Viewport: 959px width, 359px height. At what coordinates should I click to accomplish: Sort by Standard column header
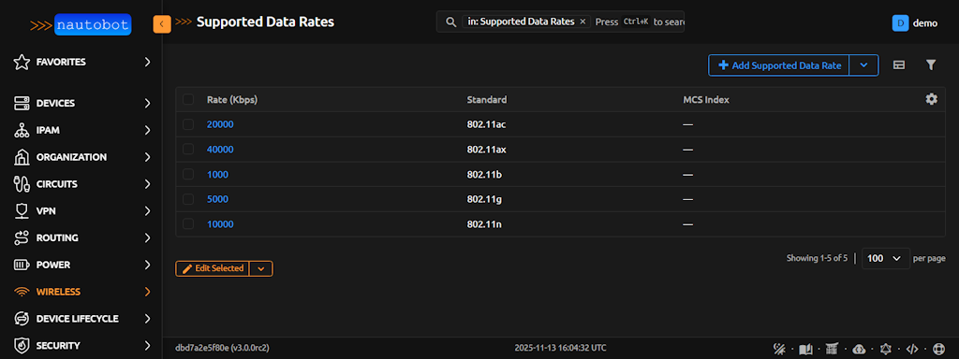[487, 99]
